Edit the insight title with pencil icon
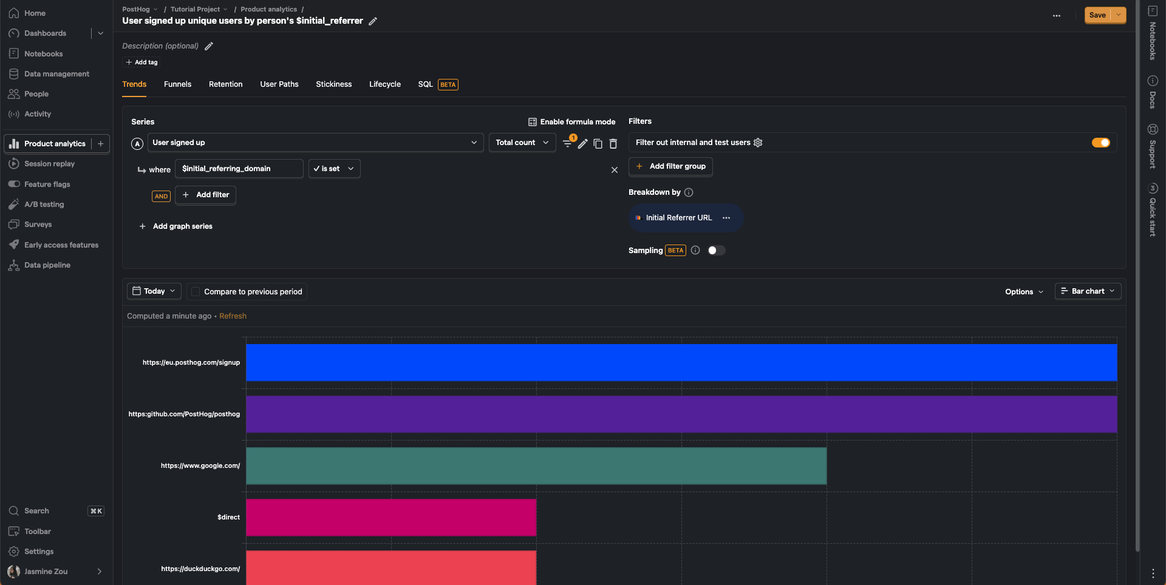This screenshot has width=1166, height=585. click(373, 21)
